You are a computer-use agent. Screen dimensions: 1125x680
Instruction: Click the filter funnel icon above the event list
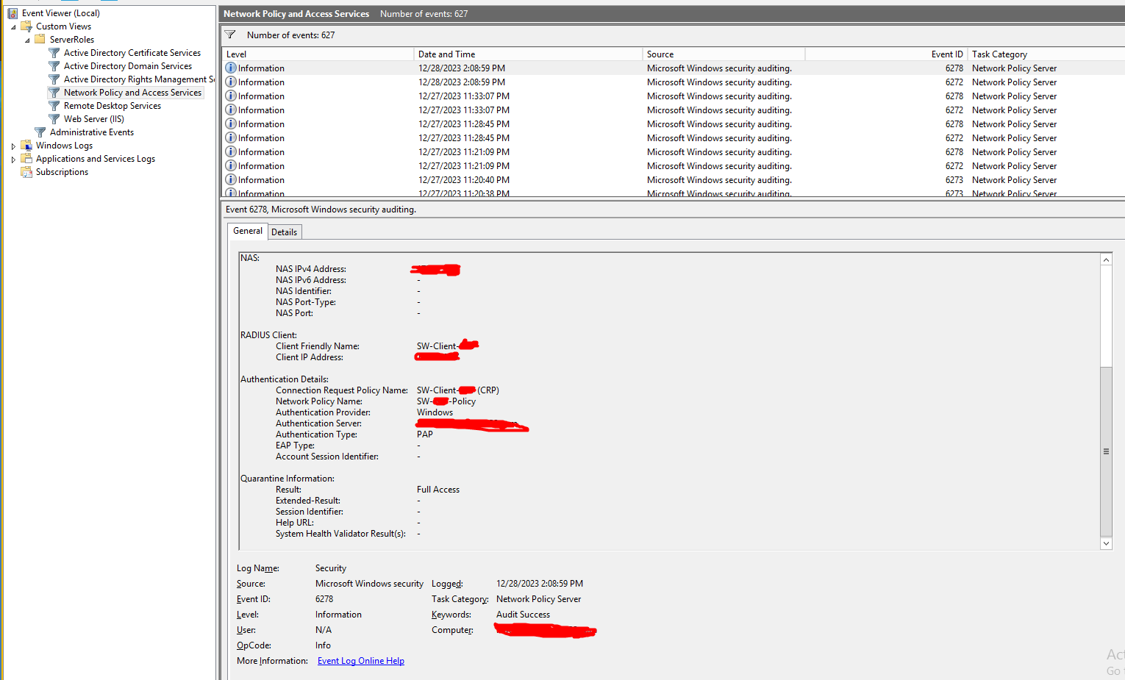tap(229, 34)
